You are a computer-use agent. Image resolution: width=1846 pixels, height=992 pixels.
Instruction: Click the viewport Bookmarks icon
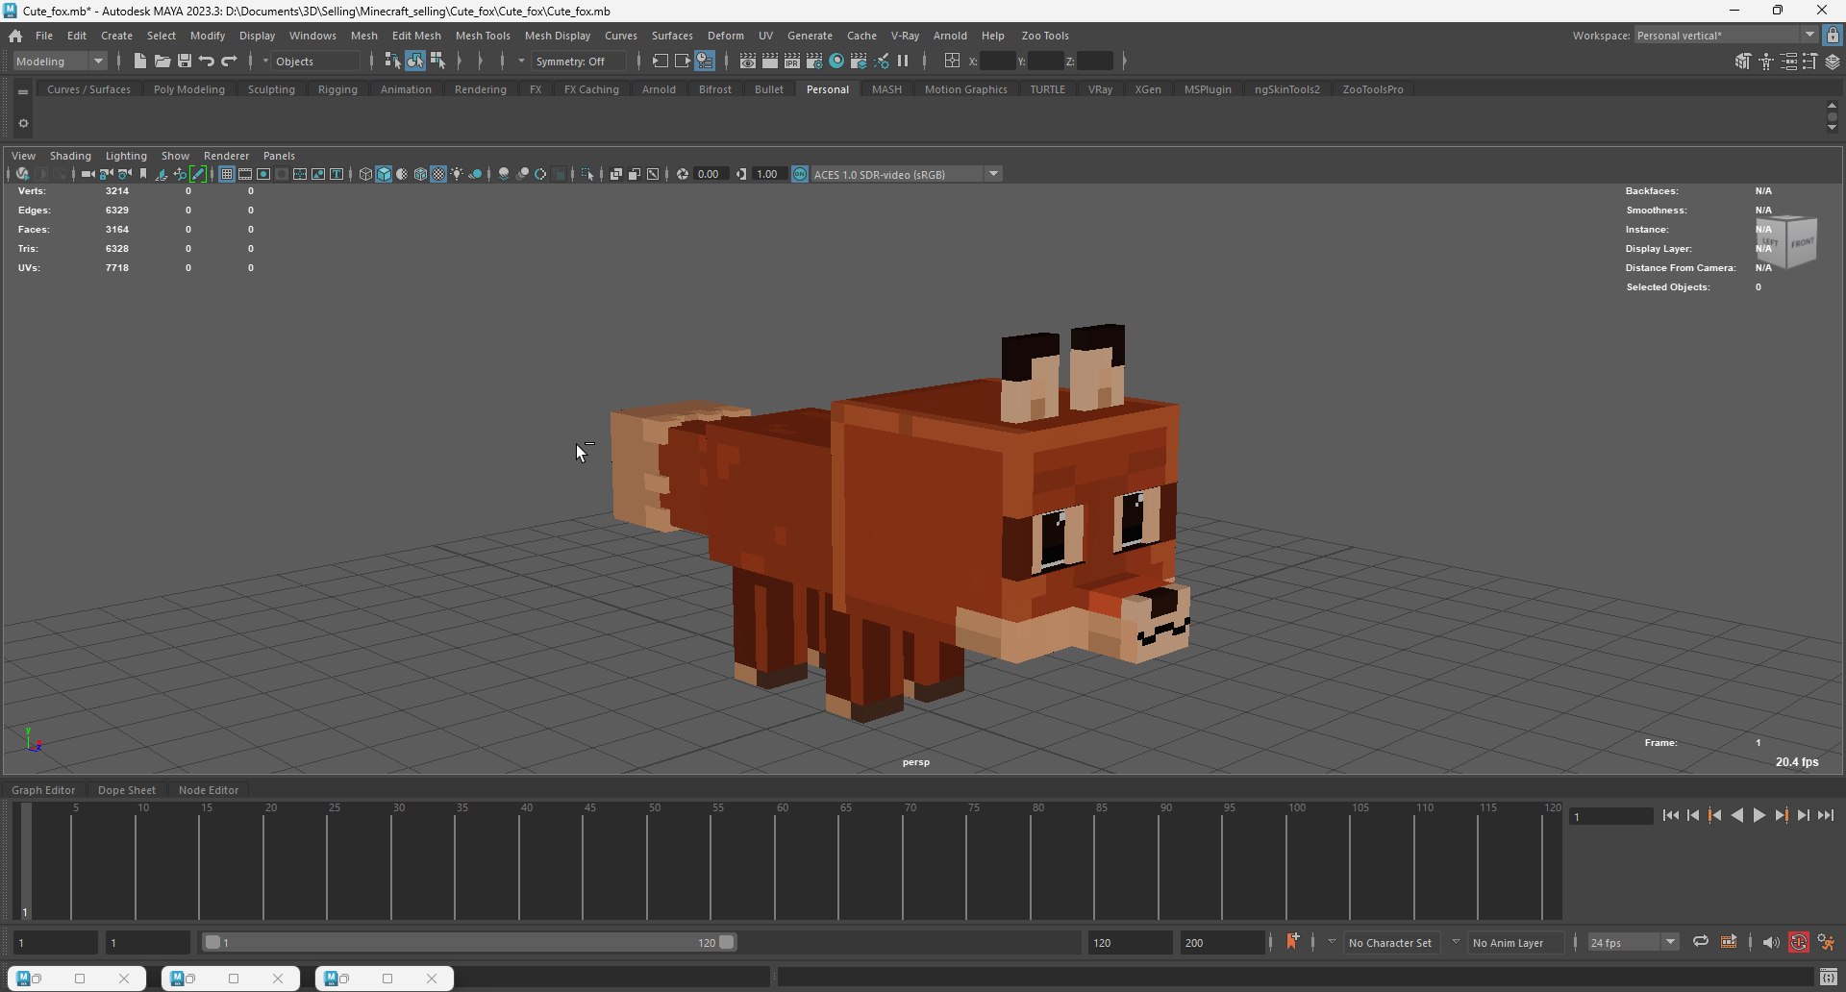[x=143, y=174]
